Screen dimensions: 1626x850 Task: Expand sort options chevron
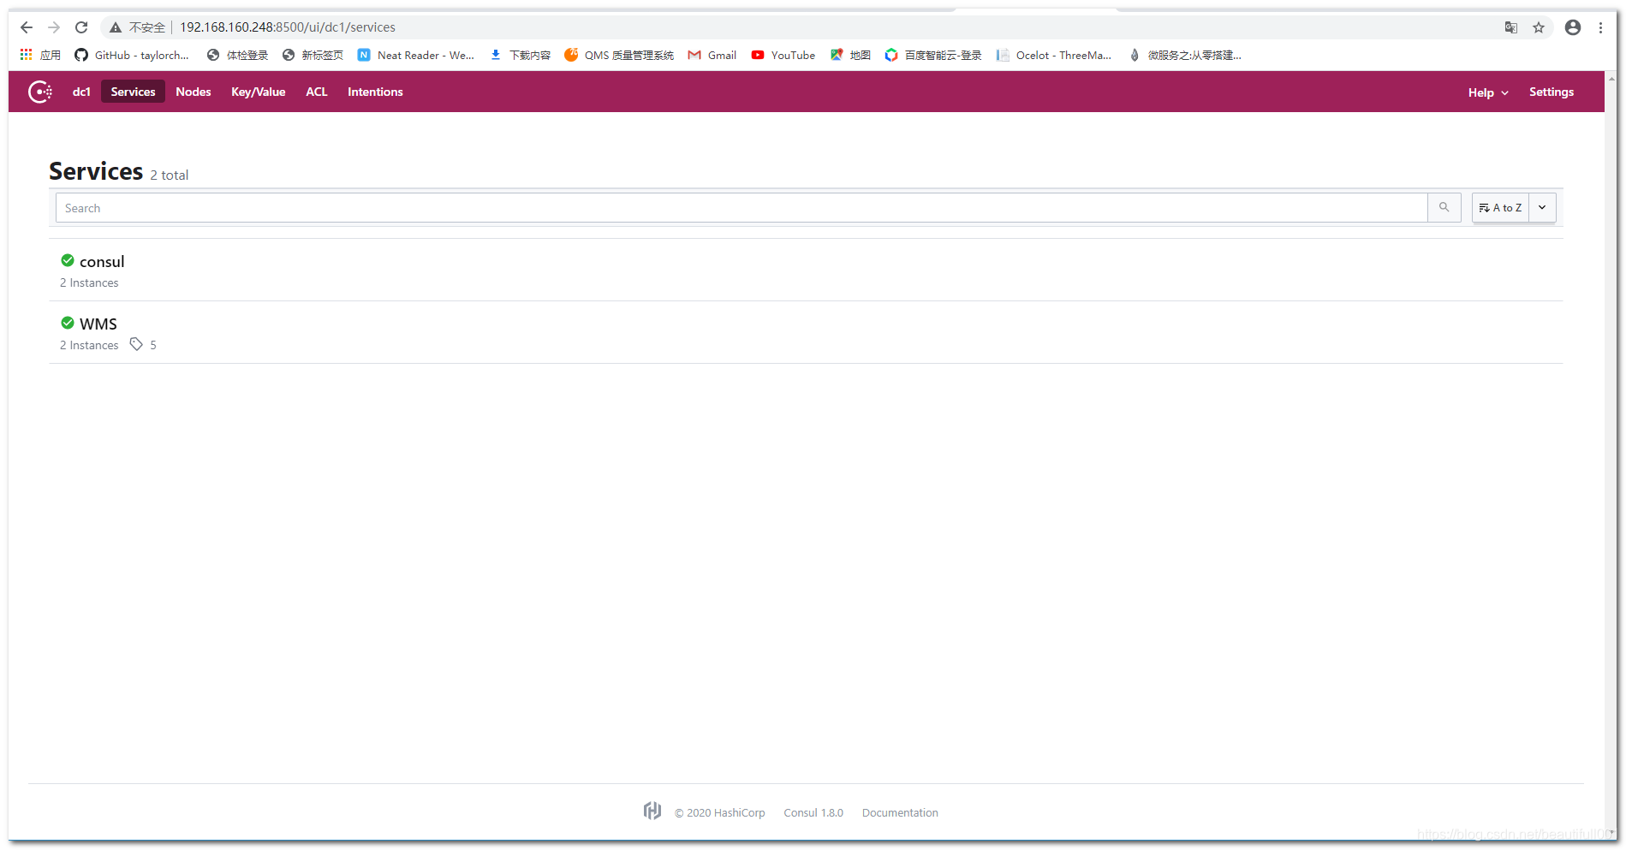pos(1542,207)
